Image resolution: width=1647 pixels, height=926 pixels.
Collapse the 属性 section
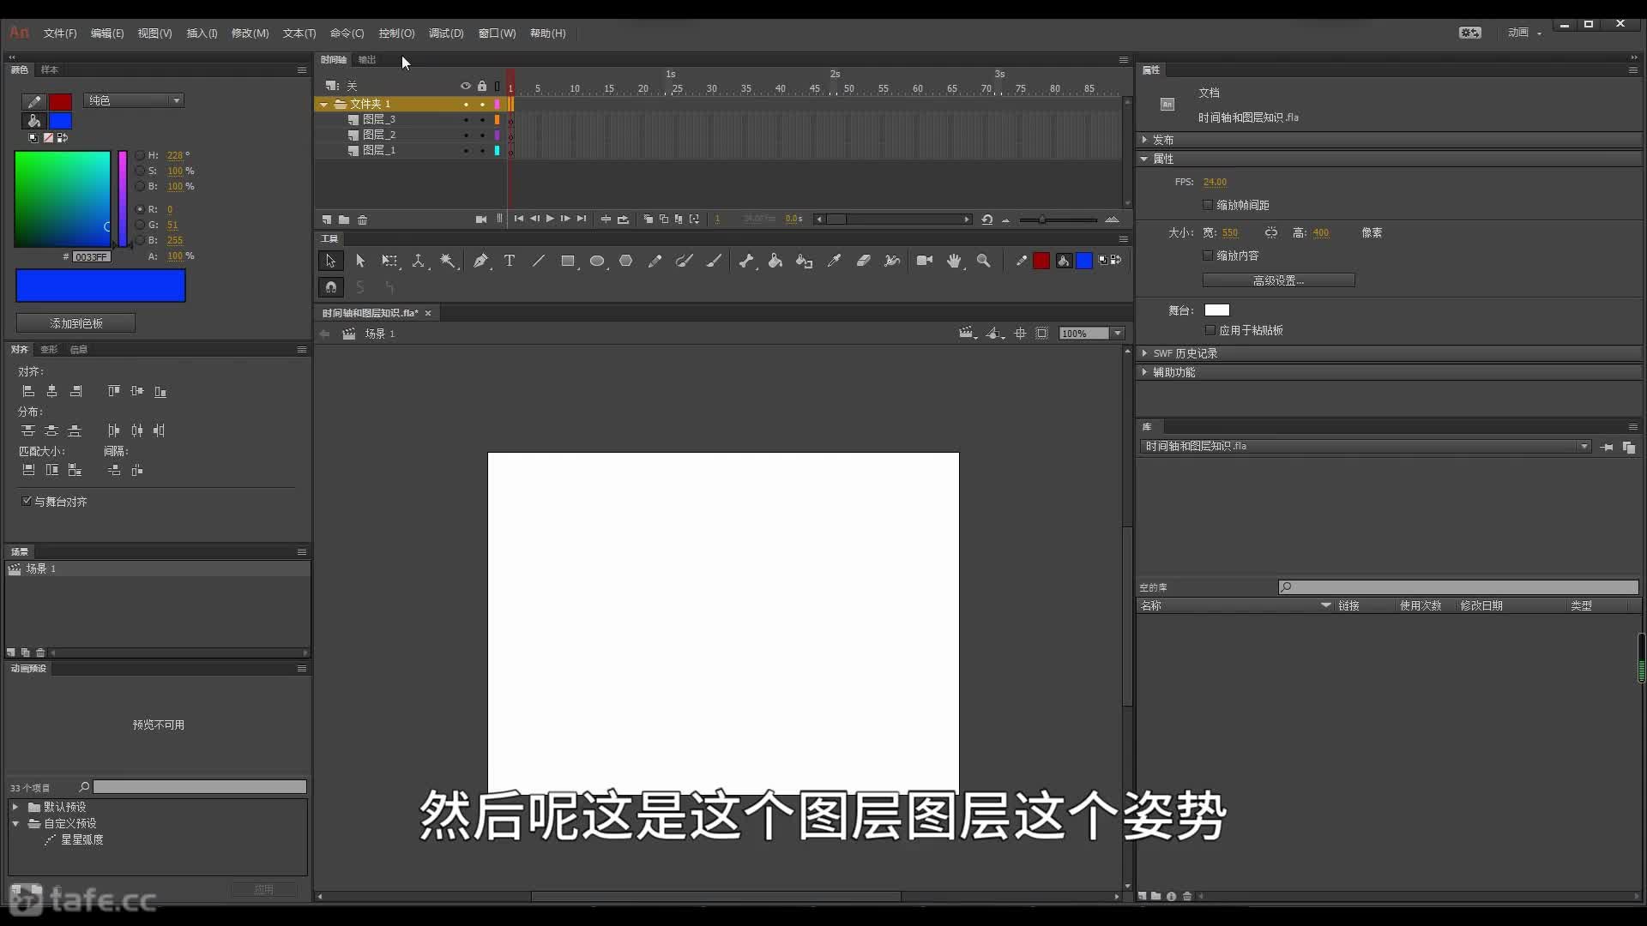(1144, 159)
